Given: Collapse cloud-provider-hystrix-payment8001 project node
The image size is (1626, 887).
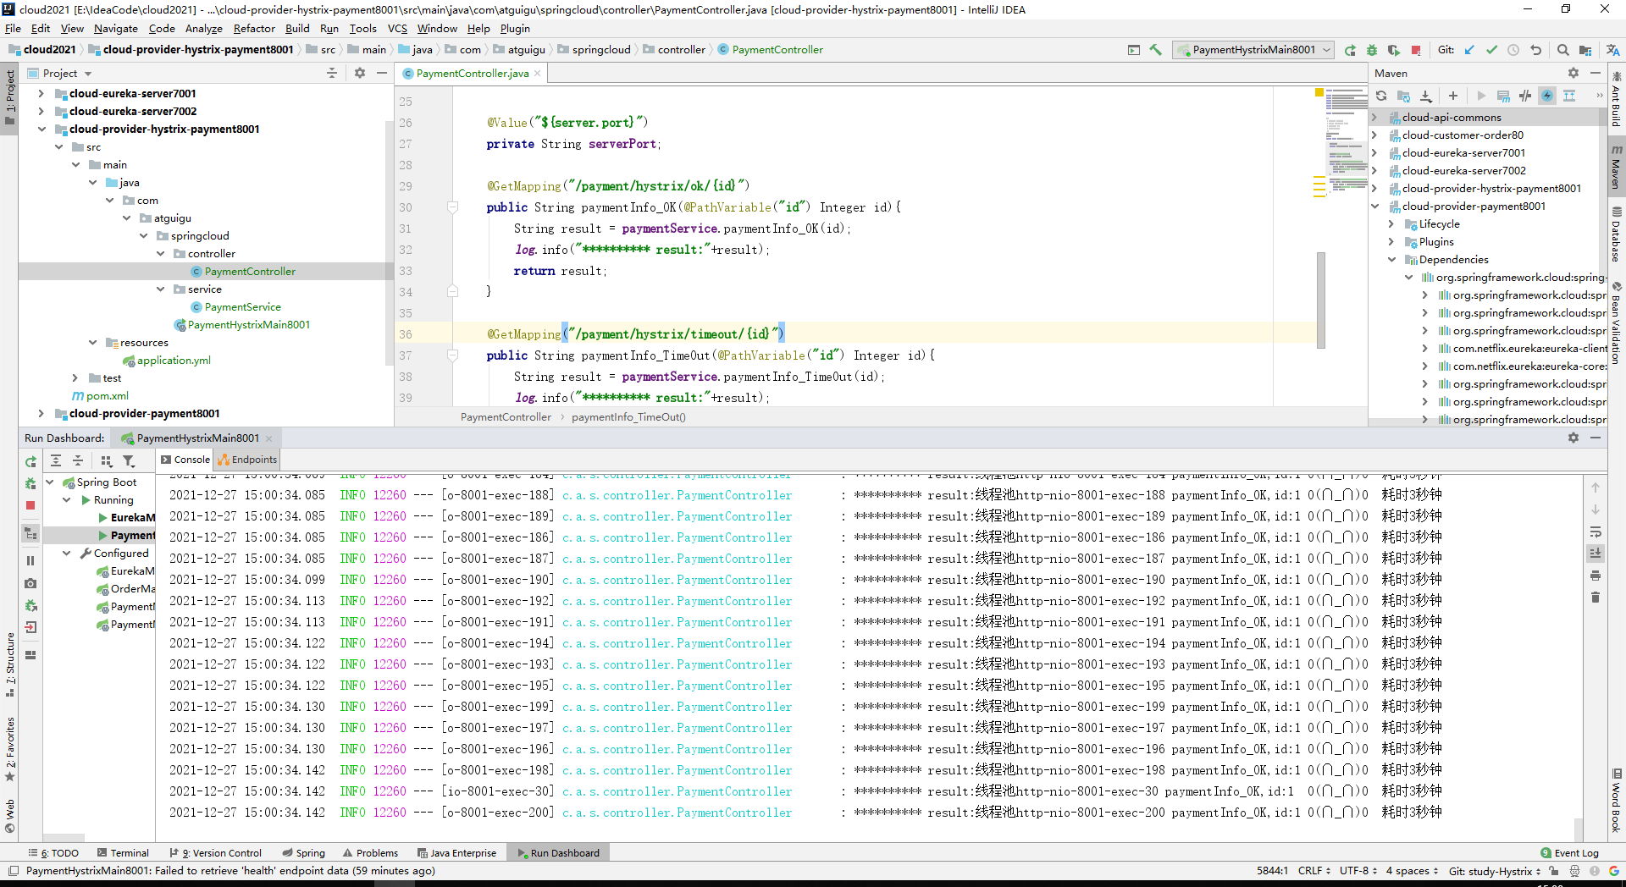Looking at the screenshot, I should point(41,129).
